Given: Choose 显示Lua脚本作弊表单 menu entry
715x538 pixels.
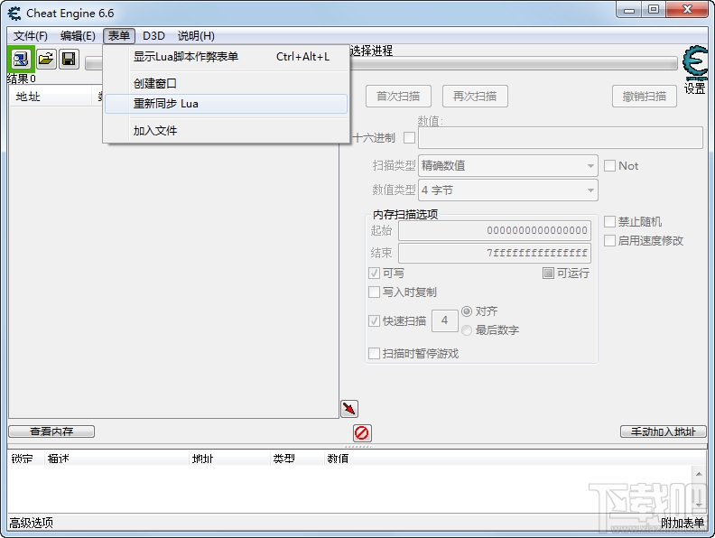Looking at the screenshot, I should [227, 57].
